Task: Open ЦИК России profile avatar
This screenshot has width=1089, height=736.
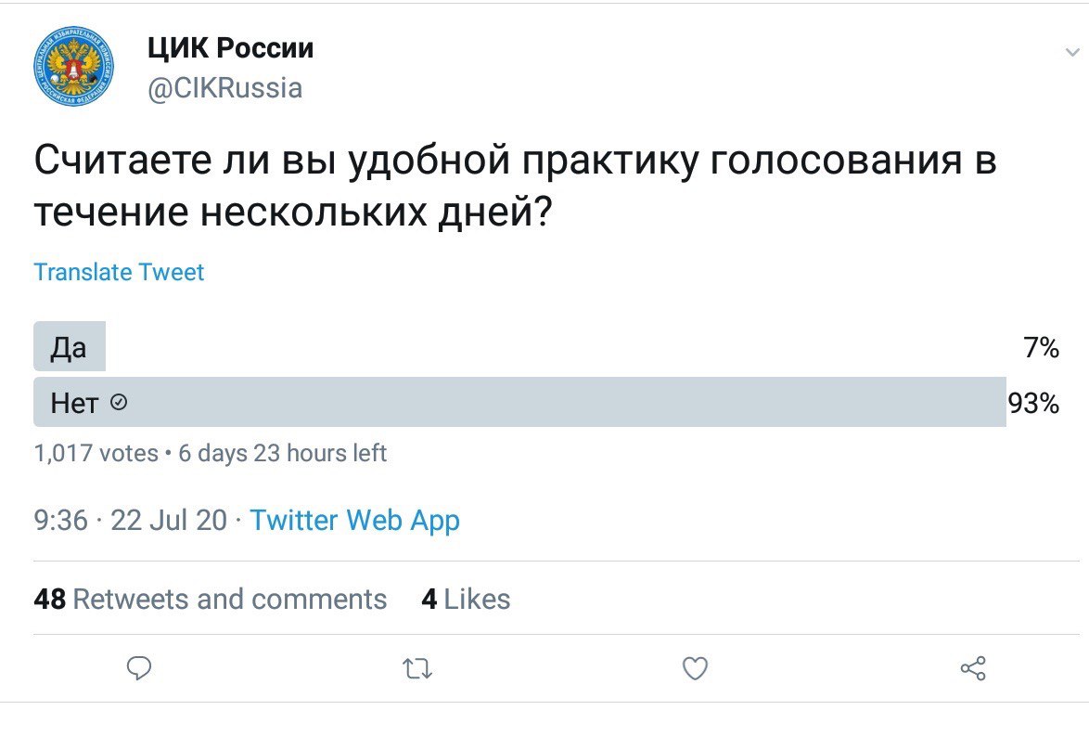Action: 74,66
